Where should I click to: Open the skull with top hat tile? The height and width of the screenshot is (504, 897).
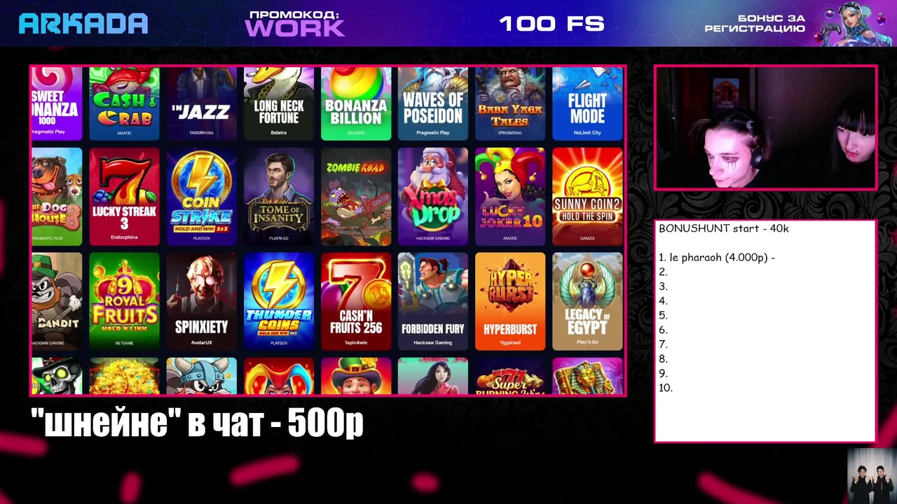point(57,376)
